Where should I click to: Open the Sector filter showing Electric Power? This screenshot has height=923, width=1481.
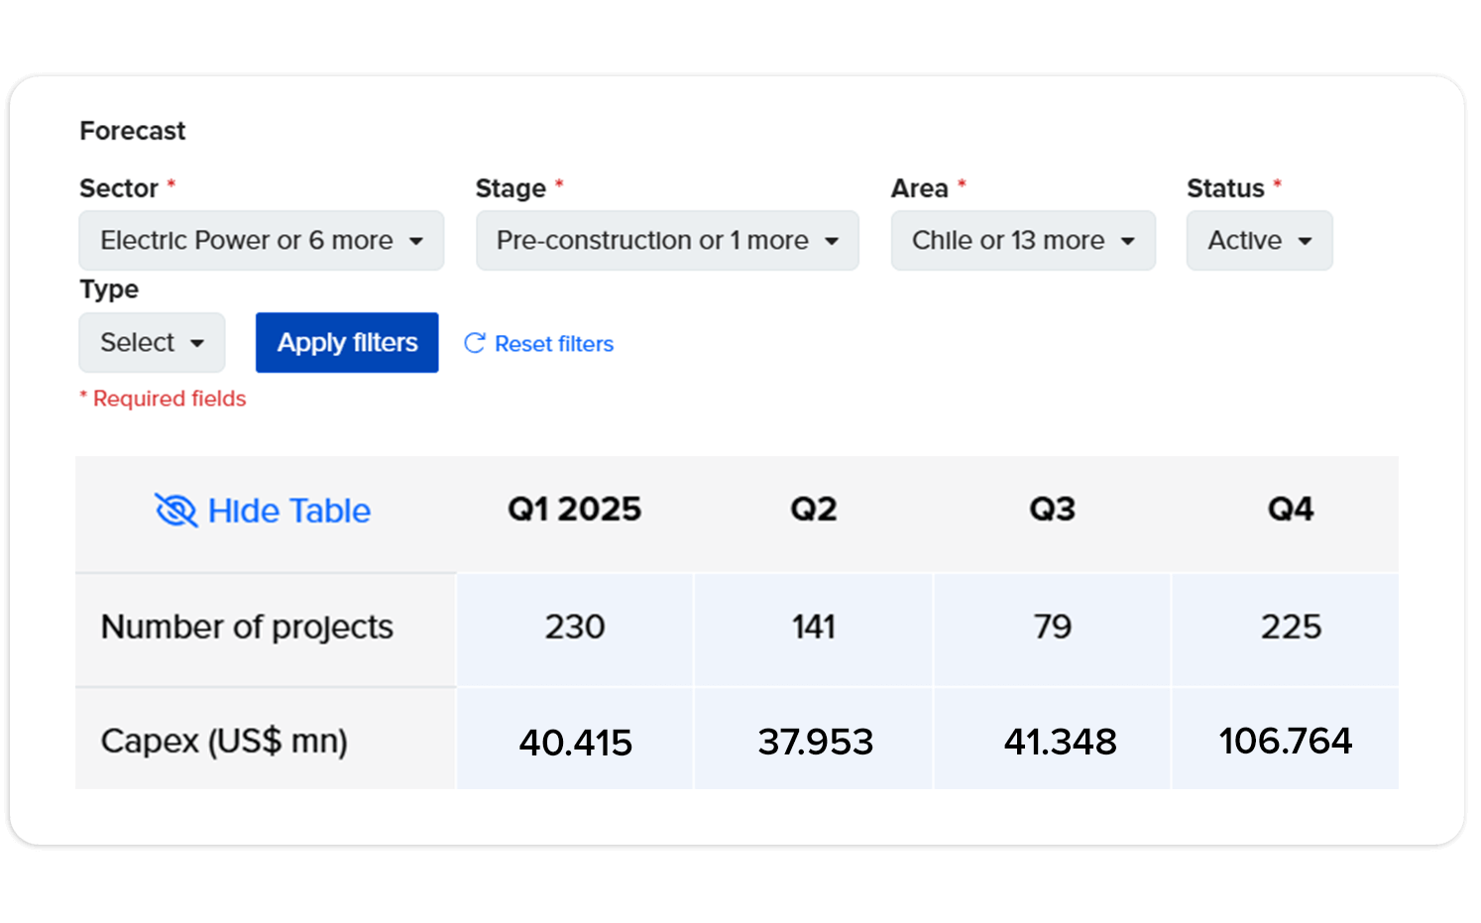(262, 240)
